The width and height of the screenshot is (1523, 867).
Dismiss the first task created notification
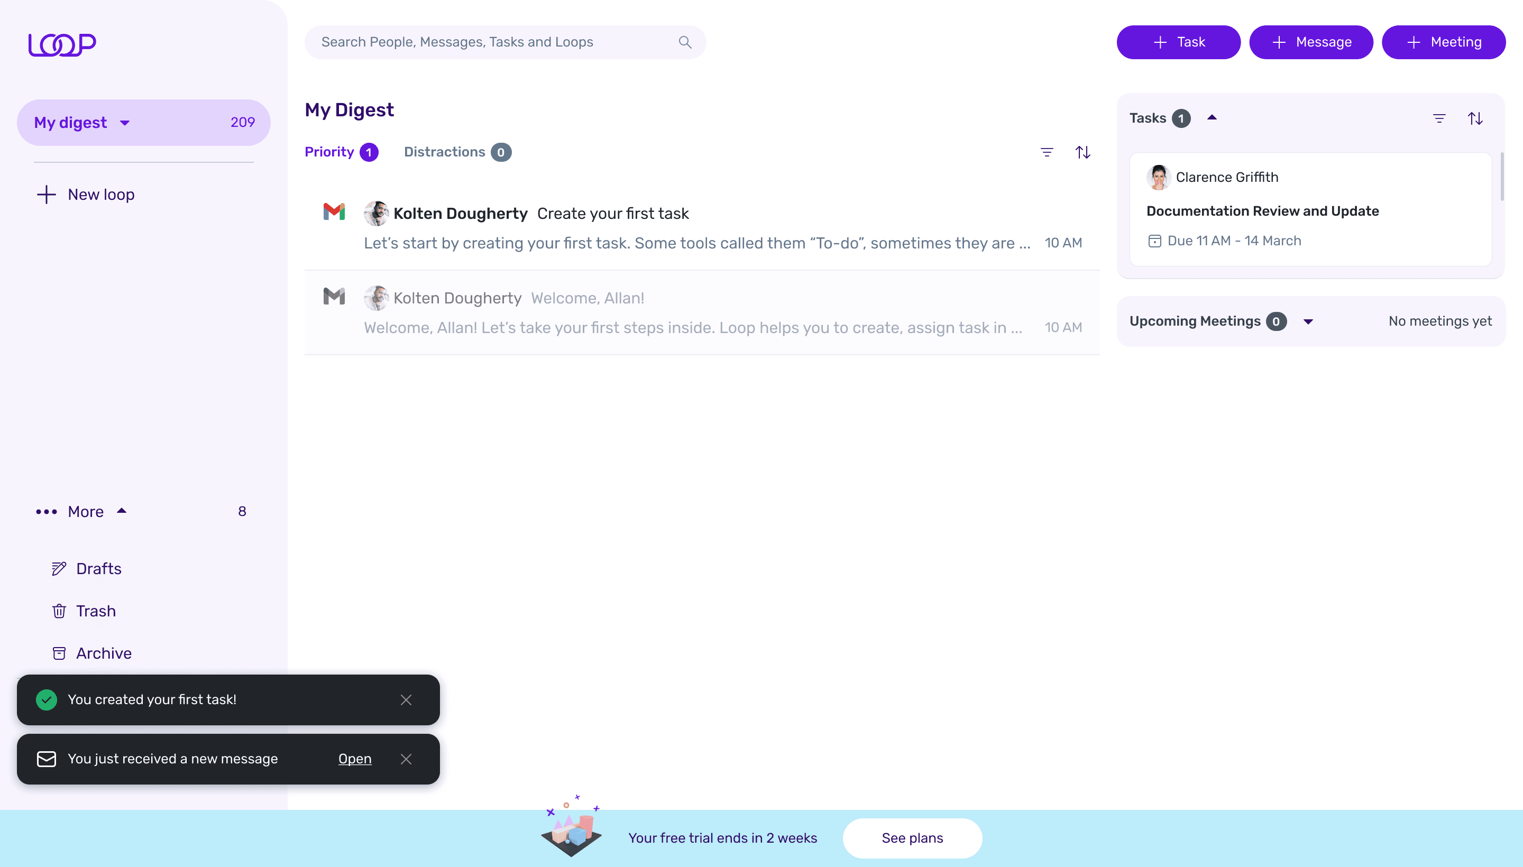406,699
